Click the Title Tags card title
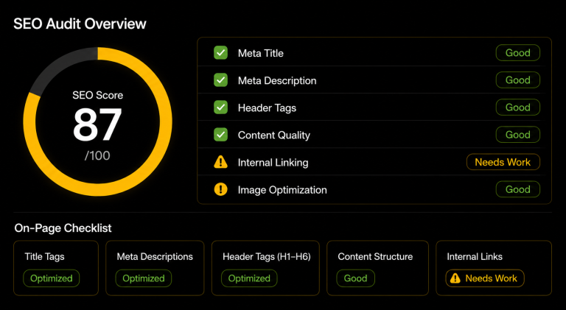The width and height of the screenshot is (566, 310). coord(45,257)
